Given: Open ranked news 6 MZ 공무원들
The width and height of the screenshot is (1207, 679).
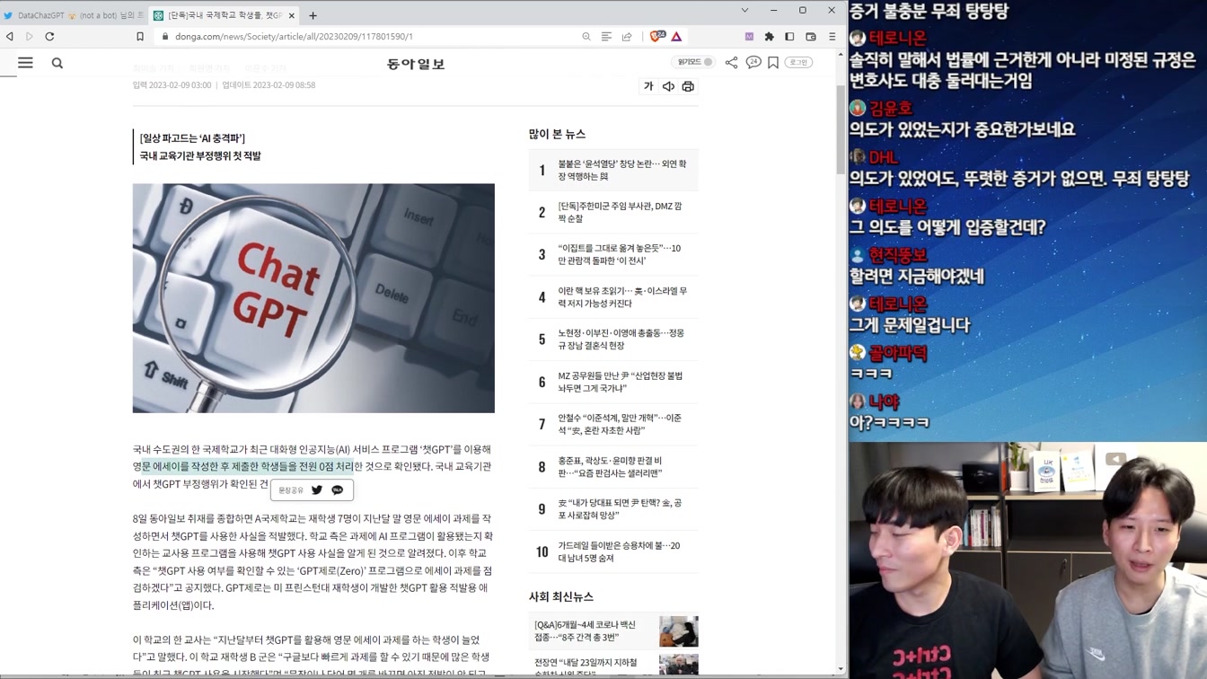Looking at the screenshot, I should pyautogui.click(x=613, y=382).
